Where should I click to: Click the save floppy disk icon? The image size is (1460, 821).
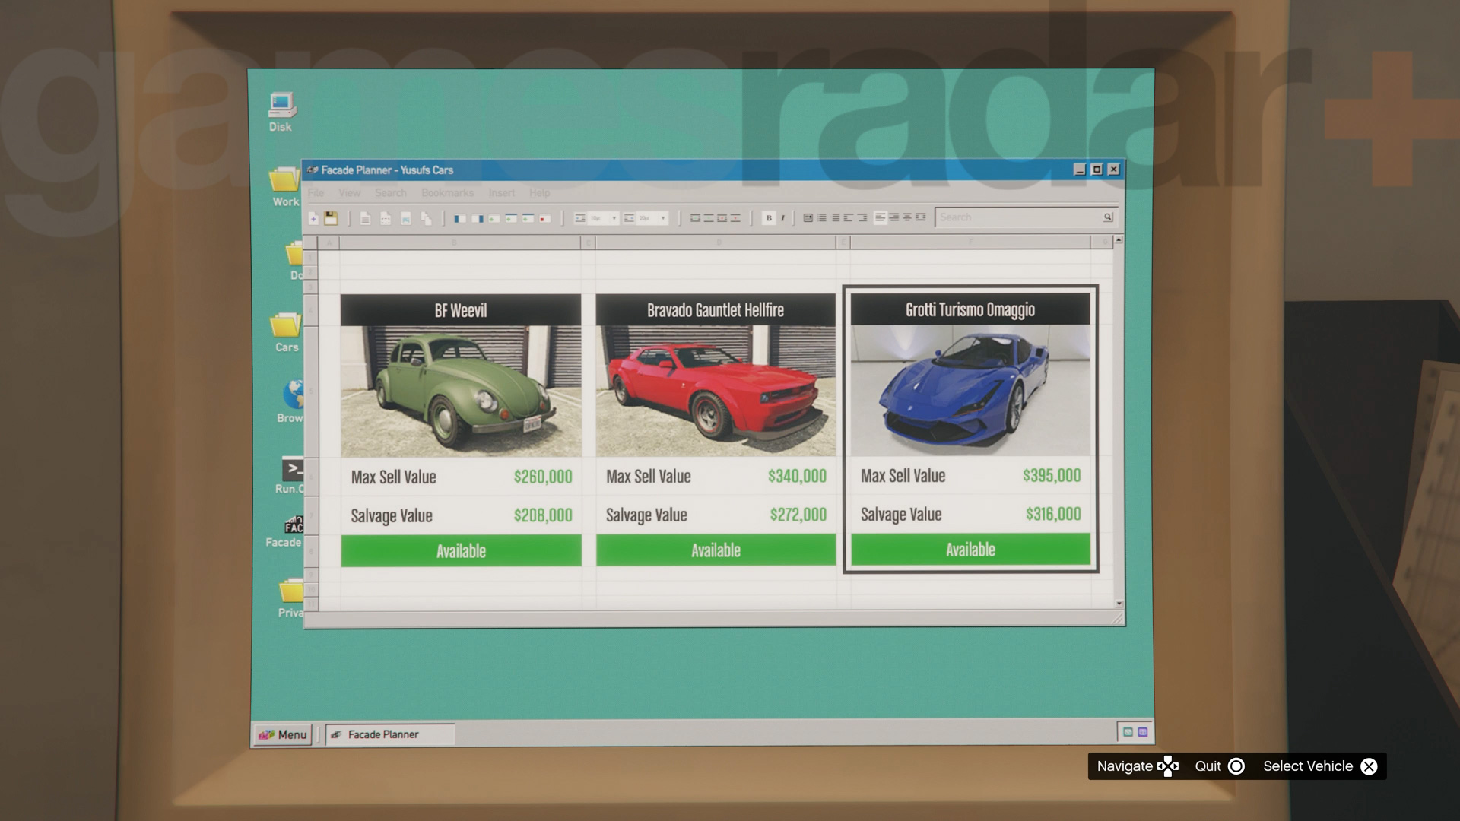331,218
